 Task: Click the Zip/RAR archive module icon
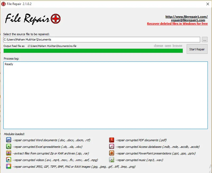click(x=9, y=153)
